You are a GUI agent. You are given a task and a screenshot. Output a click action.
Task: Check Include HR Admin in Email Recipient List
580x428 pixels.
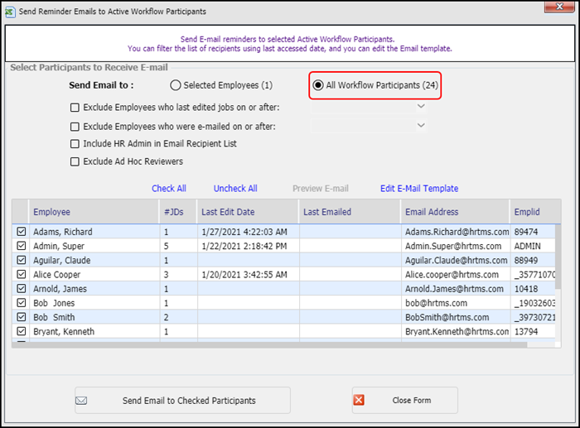point(75,144)
